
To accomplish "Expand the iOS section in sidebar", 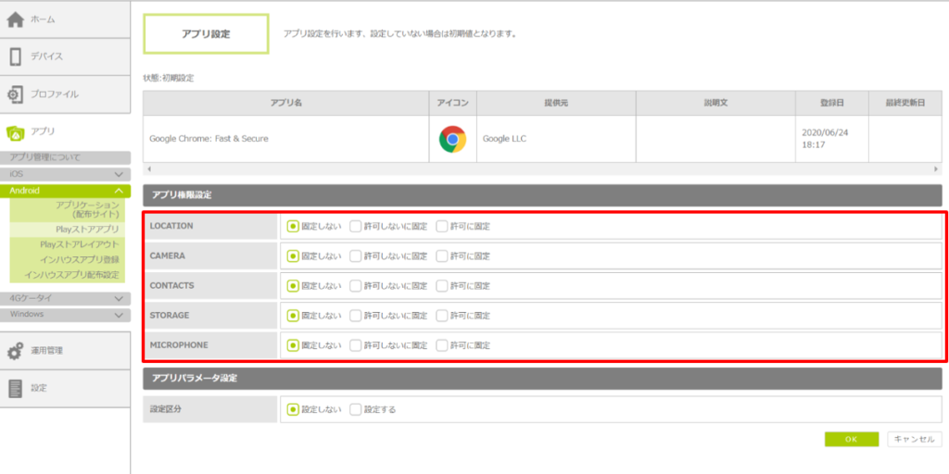I will (119, 174).
